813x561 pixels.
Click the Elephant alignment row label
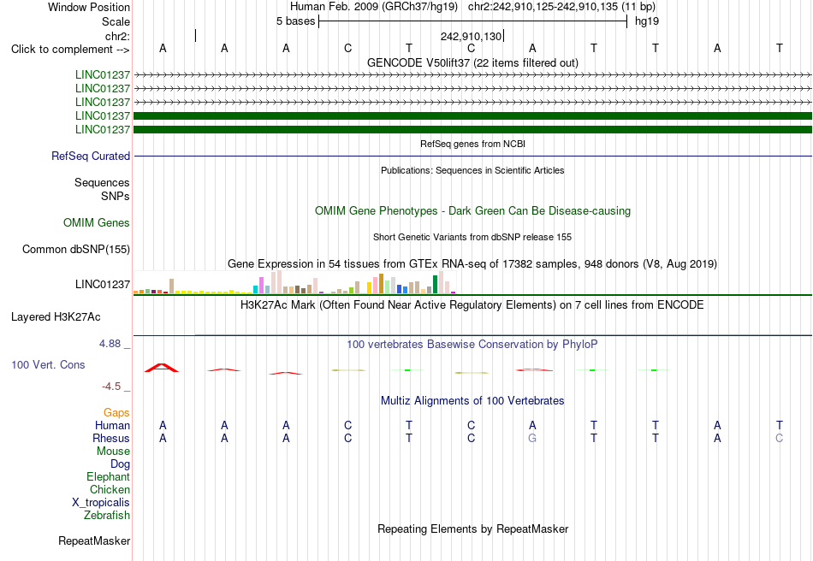pos(108,476)
